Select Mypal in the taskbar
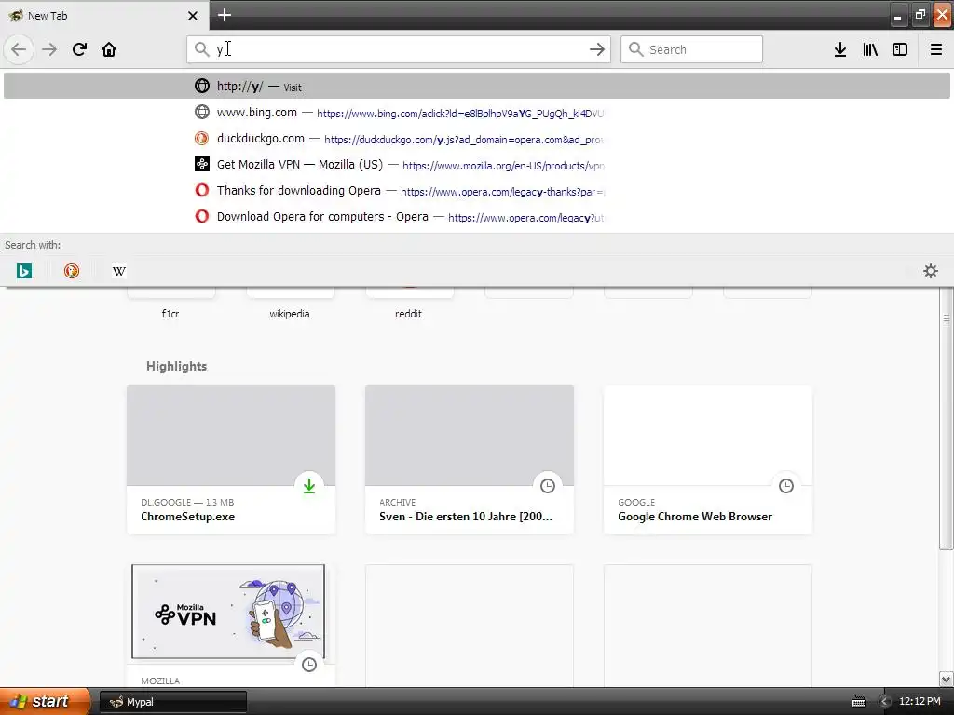 (x=172, y=702)
